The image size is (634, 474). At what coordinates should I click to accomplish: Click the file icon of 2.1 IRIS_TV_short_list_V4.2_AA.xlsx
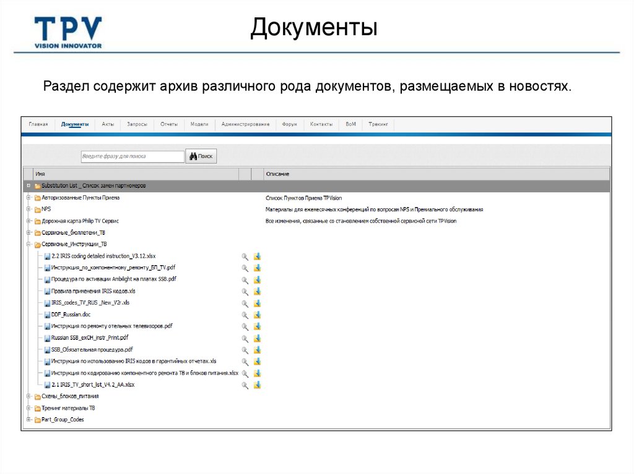46,384
